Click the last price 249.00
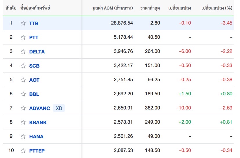 (x=152, y=122)
